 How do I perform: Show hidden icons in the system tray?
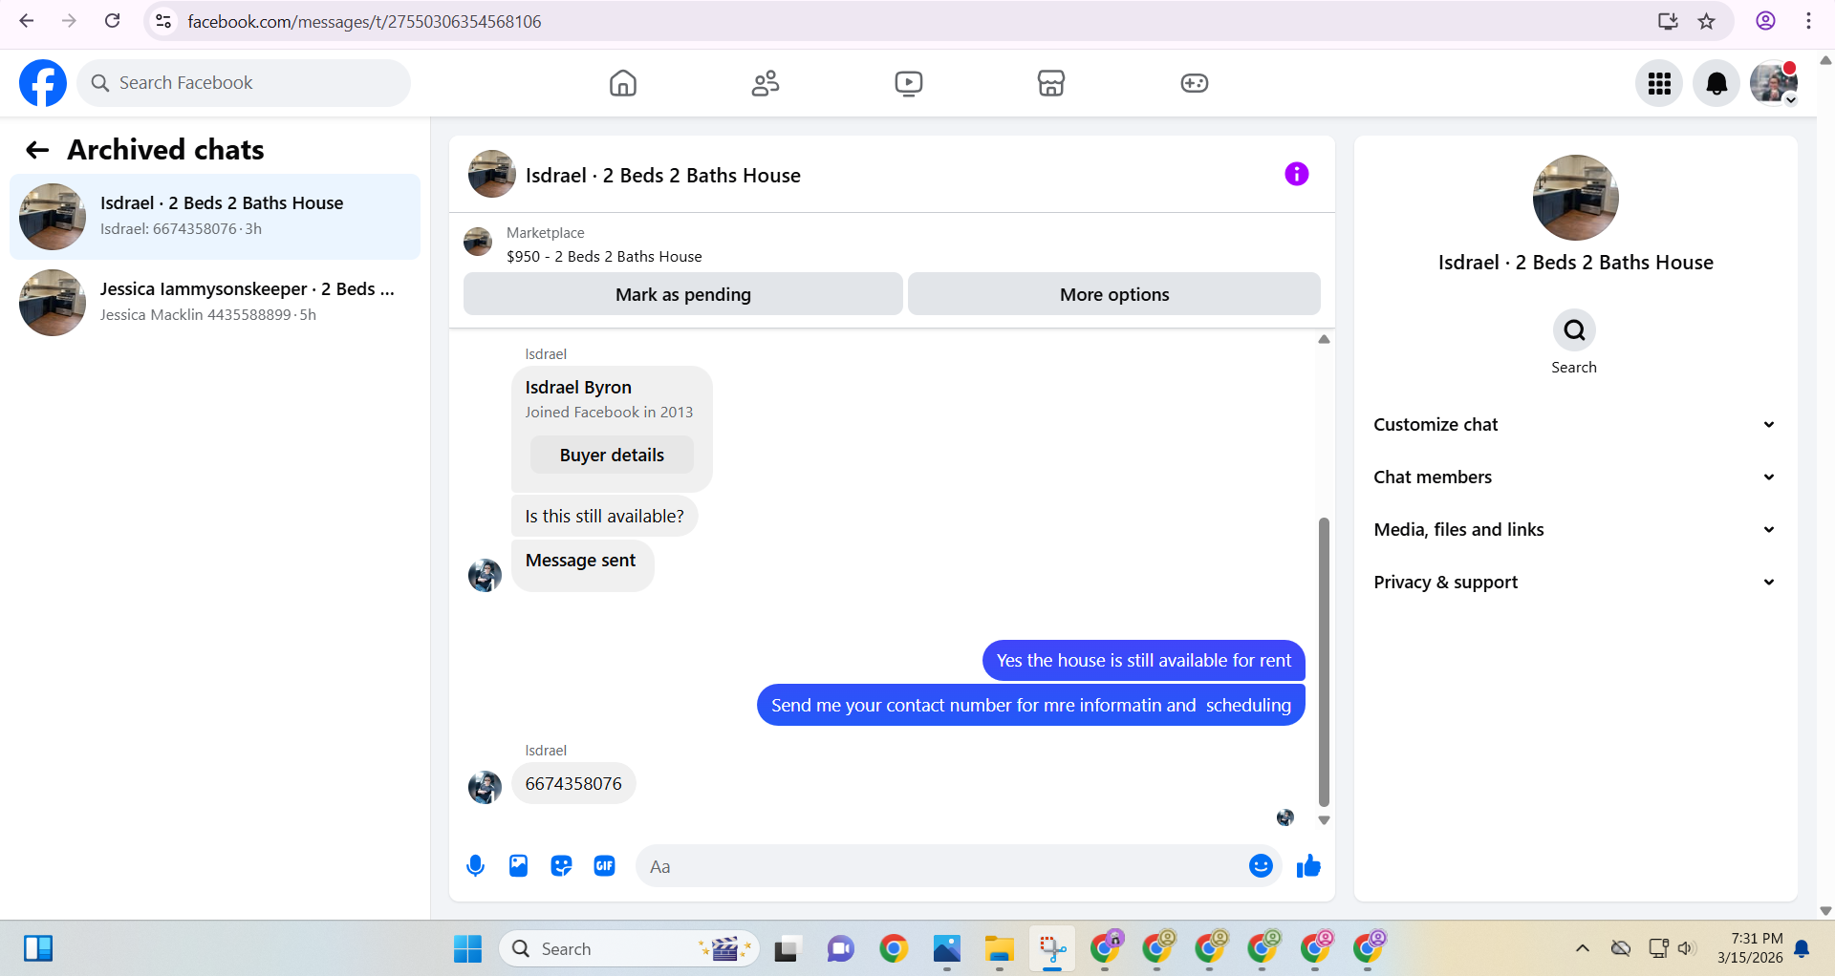(x=1583, y=948)
